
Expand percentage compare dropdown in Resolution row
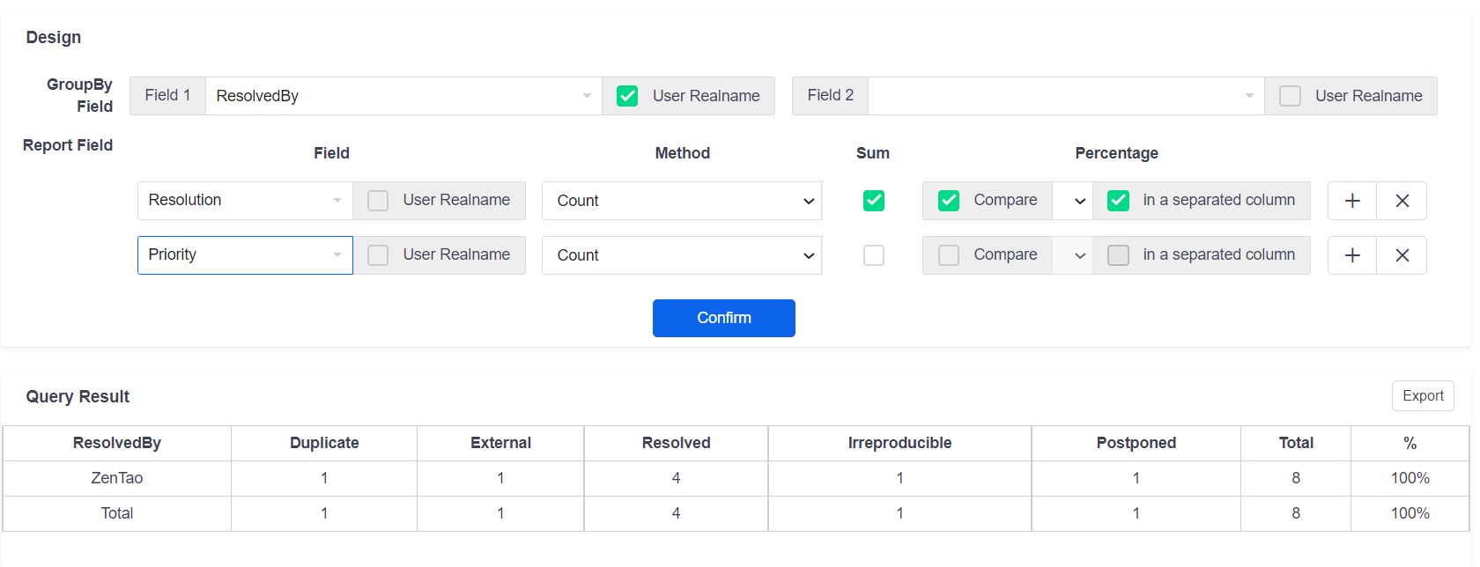(1072, 201)
